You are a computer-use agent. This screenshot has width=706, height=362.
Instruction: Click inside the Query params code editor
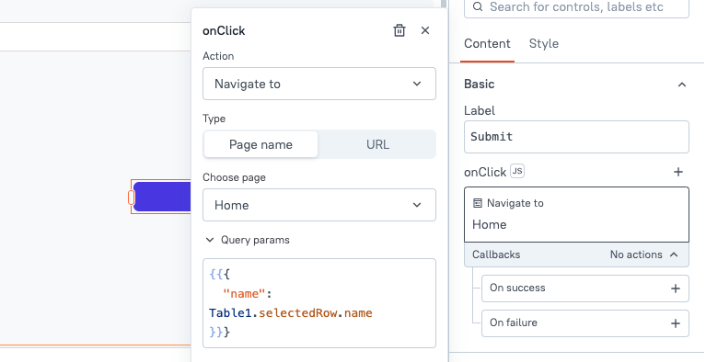pyautogui.click(x=319, y=303)
